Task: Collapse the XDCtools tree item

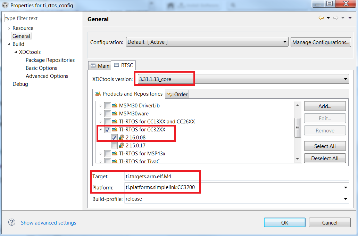Action: 16,52
